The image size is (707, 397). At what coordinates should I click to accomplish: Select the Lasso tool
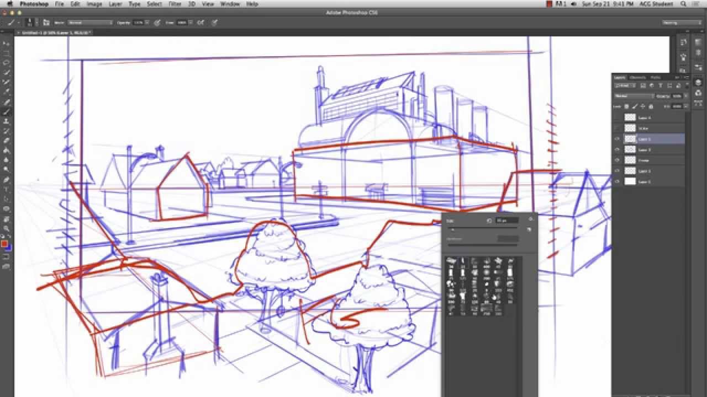[x=7, y=63]
